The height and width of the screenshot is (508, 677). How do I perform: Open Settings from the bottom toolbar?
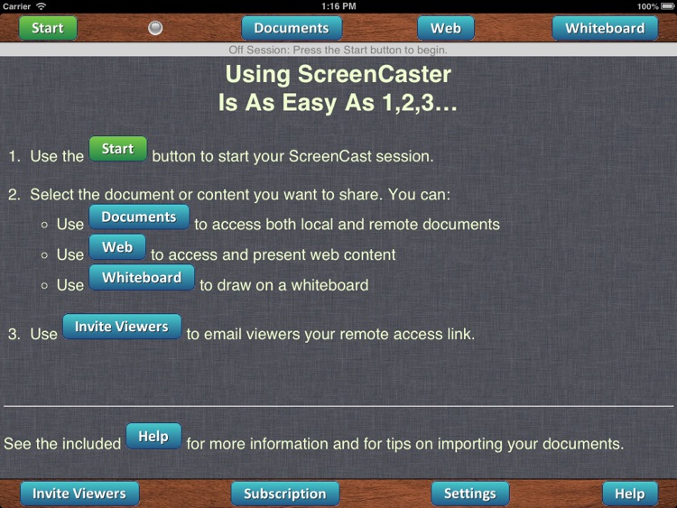click(x=469, y=494)
